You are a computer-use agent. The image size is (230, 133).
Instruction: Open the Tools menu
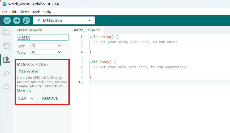point(37,12)
